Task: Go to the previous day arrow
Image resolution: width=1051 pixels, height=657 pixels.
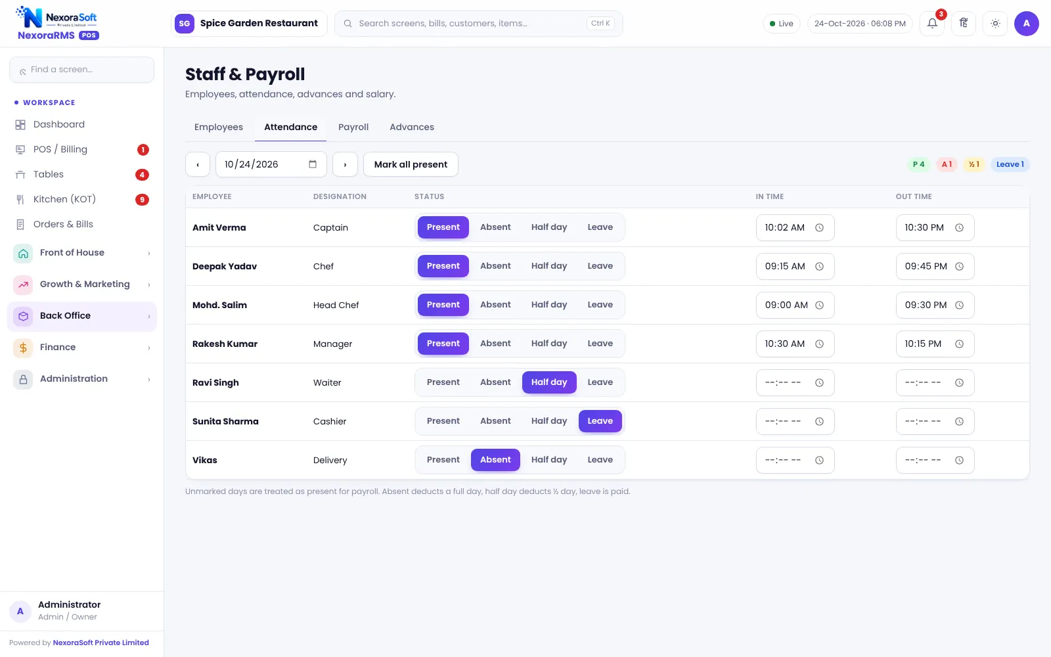Action: click(x=198, y=164)
